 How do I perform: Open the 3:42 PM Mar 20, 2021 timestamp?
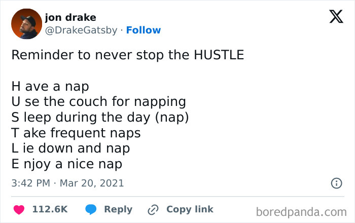tap(67, 183)
